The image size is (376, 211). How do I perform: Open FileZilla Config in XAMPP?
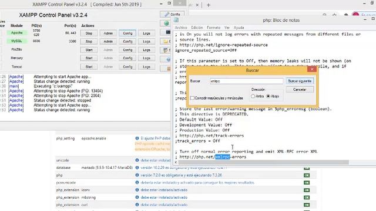click(x=127, y=50)
